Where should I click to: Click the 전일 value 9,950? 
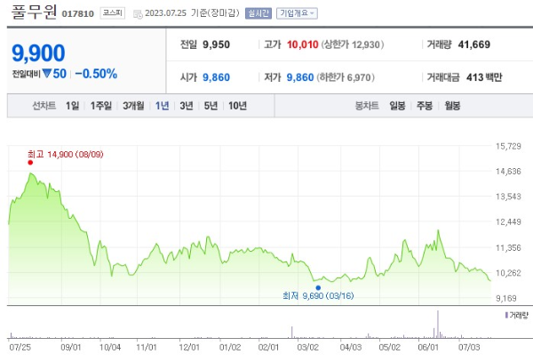(x=216, y=44)
